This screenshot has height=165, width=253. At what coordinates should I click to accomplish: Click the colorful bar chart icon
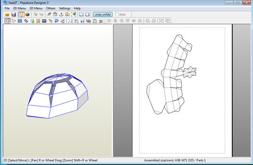[89, 21]
